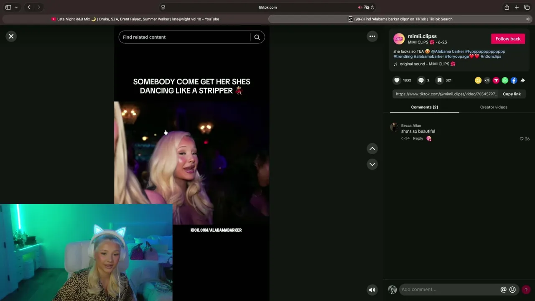Image resolution: width=535 pixels, height=301 pixels.
Task: Open the #foryoupage hashtag
Action: click(456, 56)
